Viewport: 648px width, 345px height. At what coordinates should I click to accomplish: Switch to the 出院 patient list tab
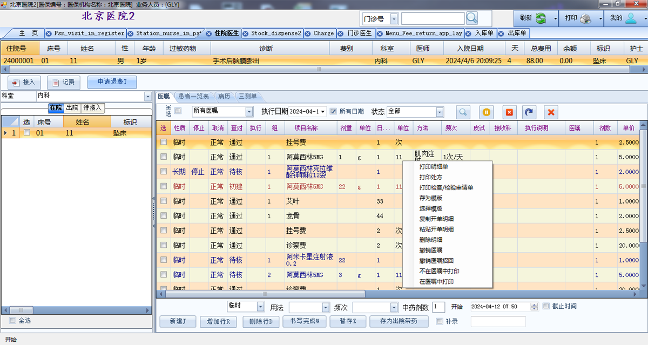point(72,108)
